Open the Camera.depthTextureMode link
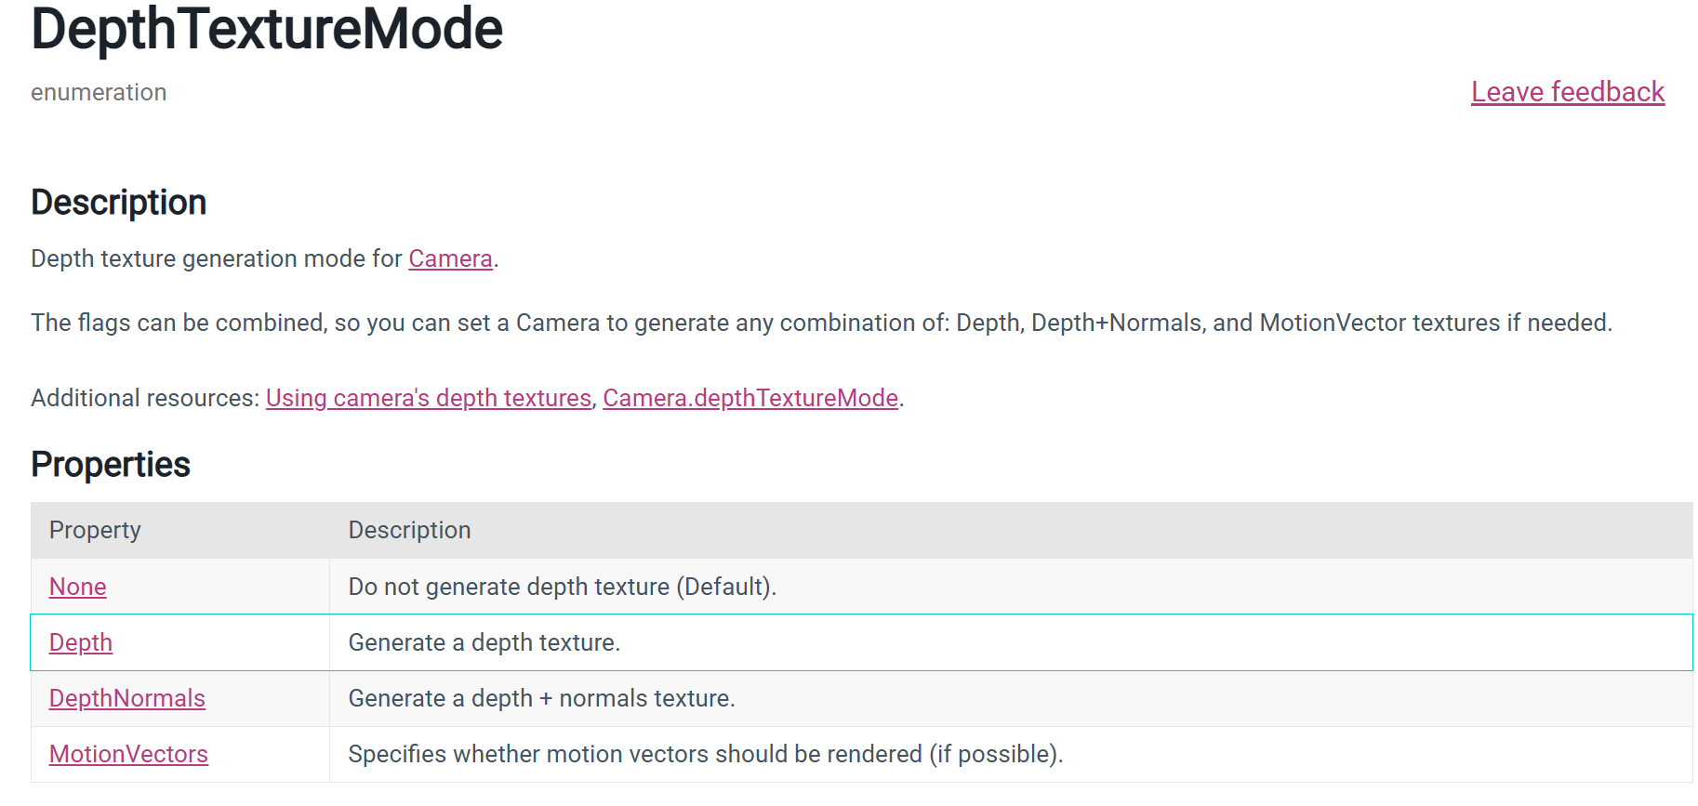The image size is (1698, 806). [750, 398]
